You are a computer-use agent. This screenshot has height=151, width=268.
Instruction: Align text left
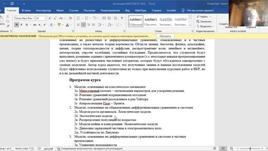pyautogui.click(x=78, y=25)
